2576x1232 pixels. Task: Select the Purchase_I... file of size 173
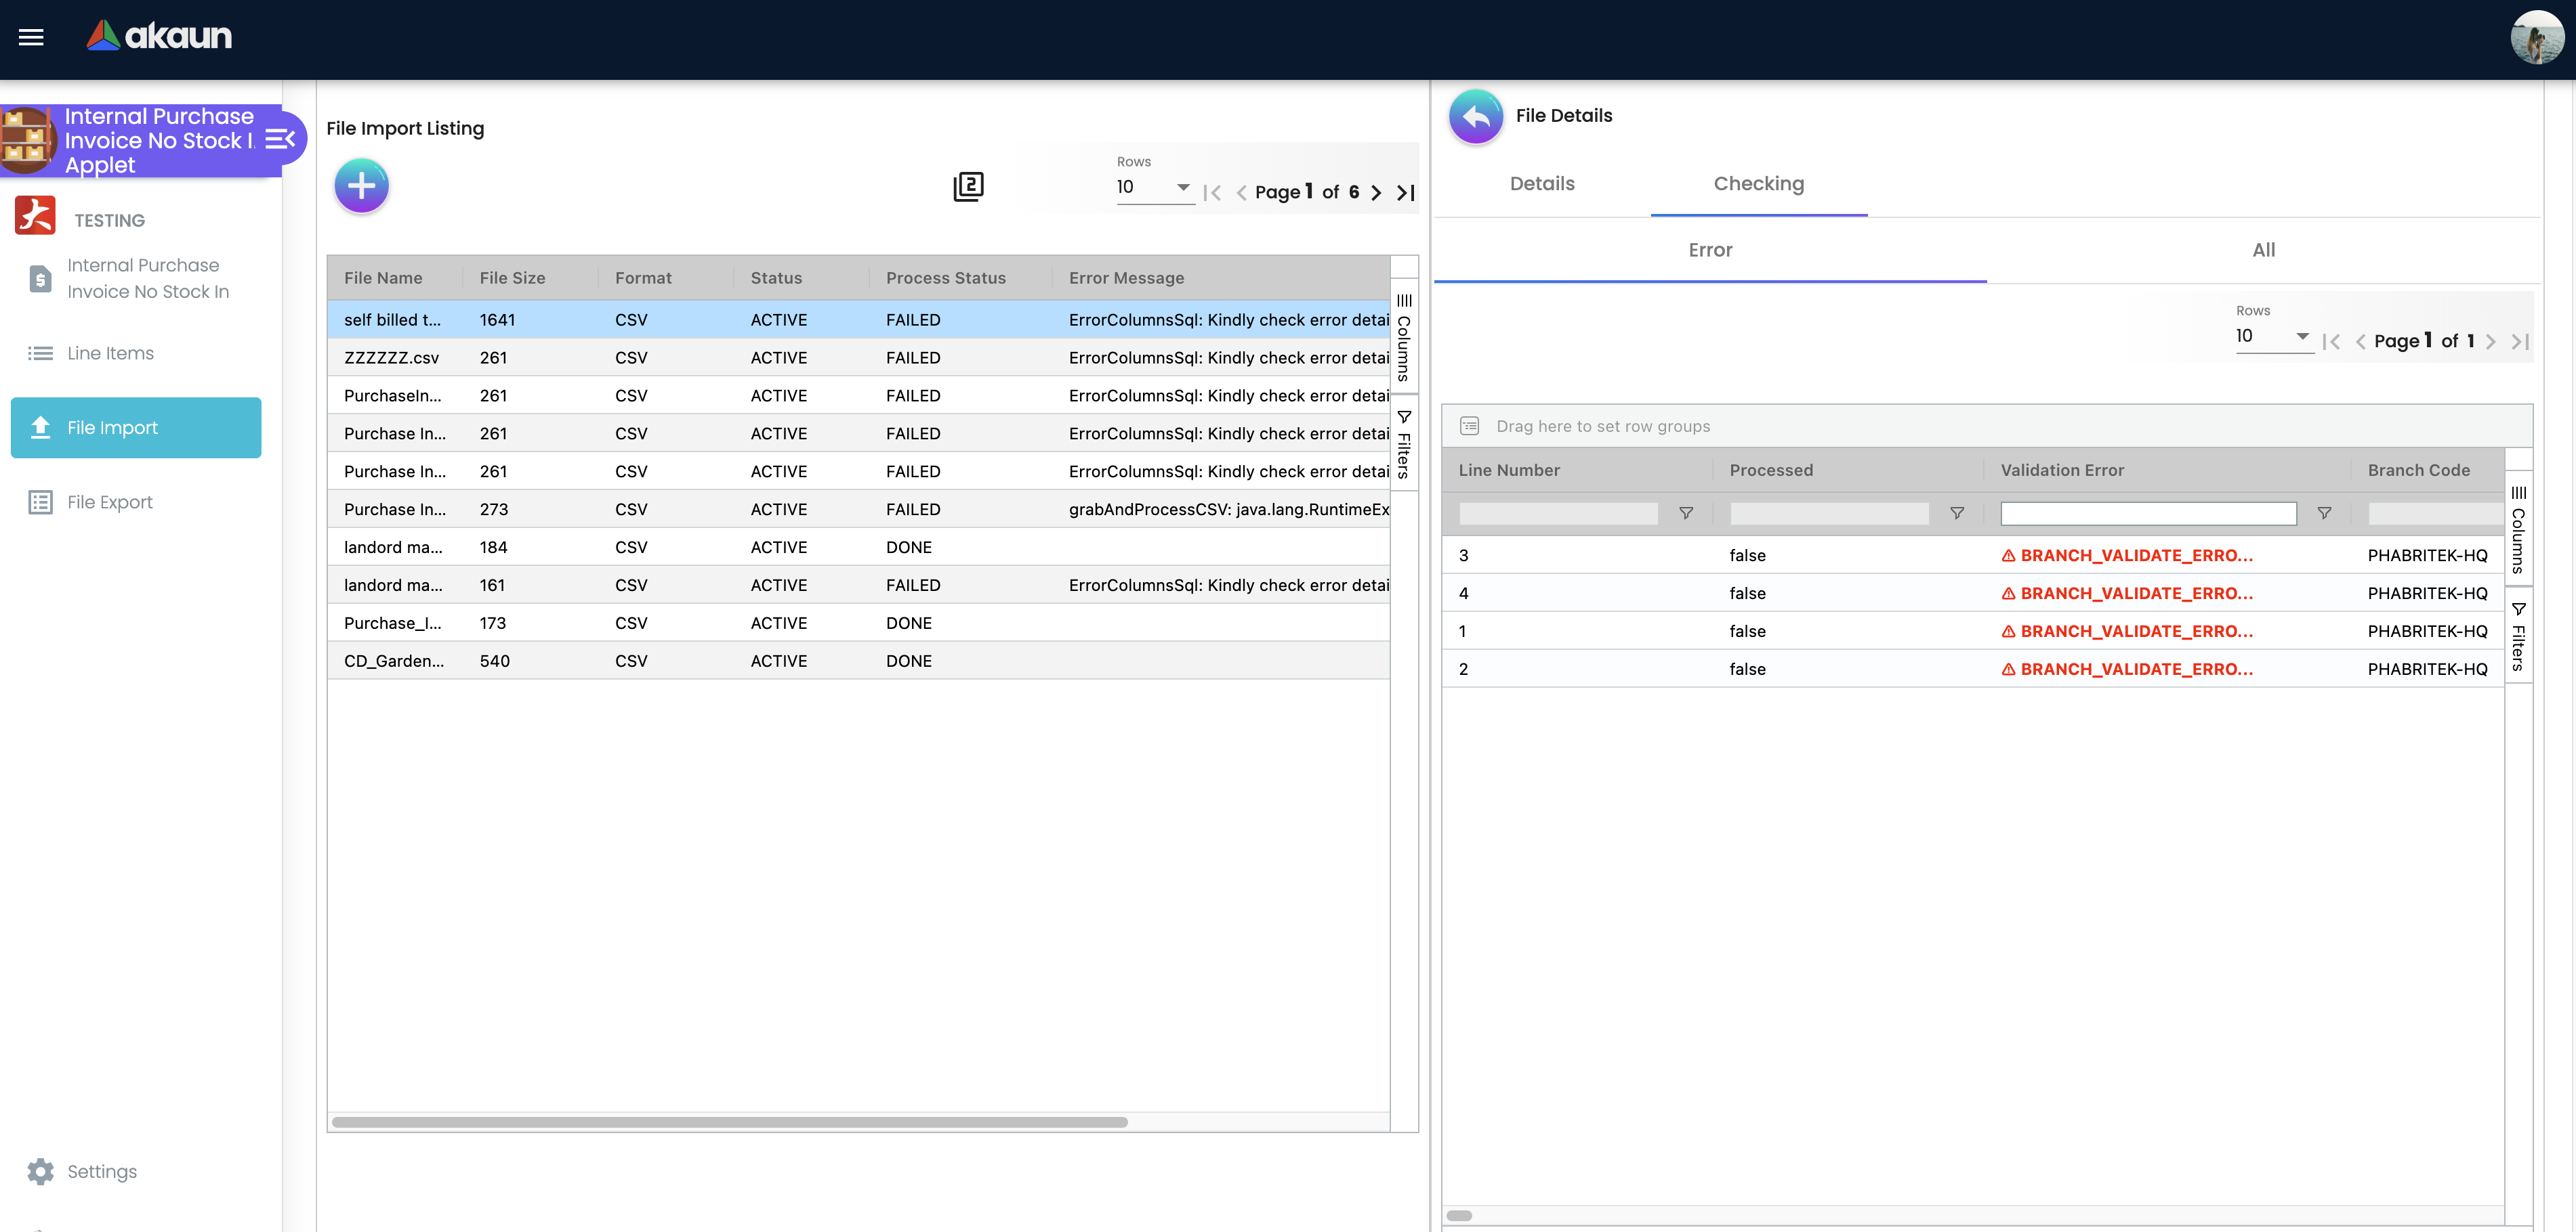[x=858, y=623]
